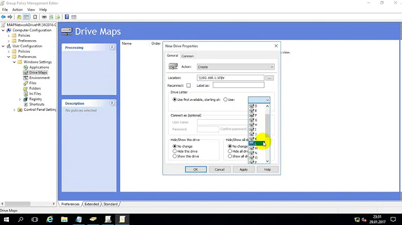Select Control Panel Settings tree node

(x=40, y=110)
